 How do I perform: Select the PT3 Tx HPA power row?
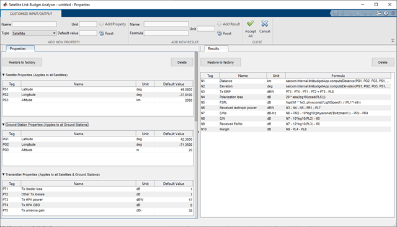(x=98, y=200)
